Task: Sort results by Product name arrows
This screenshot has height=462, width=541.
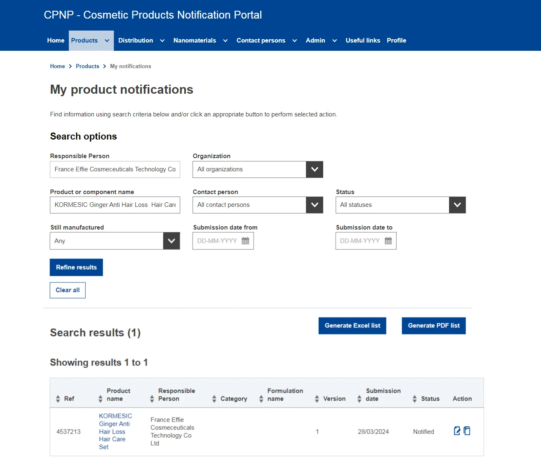Action: click(x=100, y=399)
